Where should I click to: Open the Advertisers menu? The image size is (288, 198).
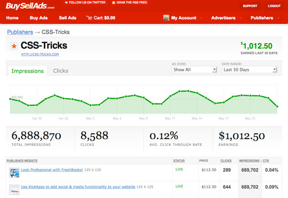pyautogui.click(x=223, y=18)
